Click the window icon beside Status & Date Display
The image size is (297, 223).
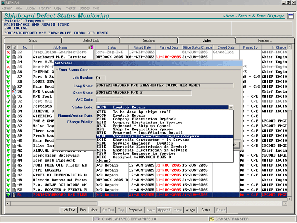290,16
